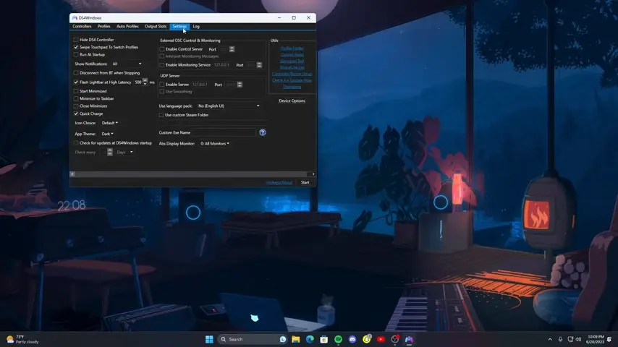Uncheck Flash Lightbar at High Latency
The height and width of the screenshot is (347, 618).
point(76,82)
